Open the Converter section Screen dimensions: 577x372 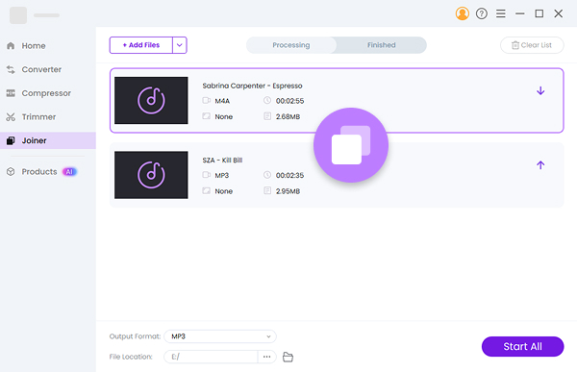coord(48,69)
